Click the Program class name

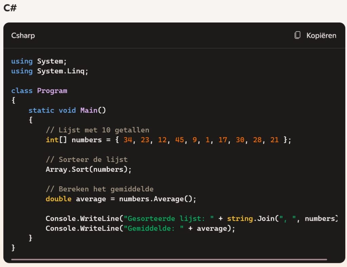pyautogui.click(x=52, y=91)
